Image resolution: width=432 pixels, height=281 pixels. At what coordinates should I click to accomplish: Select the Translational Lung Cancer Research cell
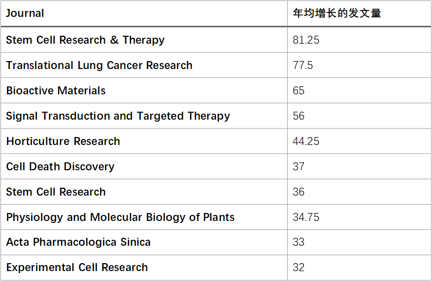coord(144,65)
